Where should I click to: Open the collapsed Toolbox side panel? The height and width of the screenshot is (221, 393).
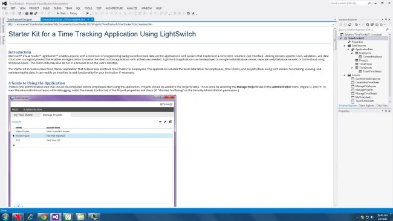[x=4, y=40]
